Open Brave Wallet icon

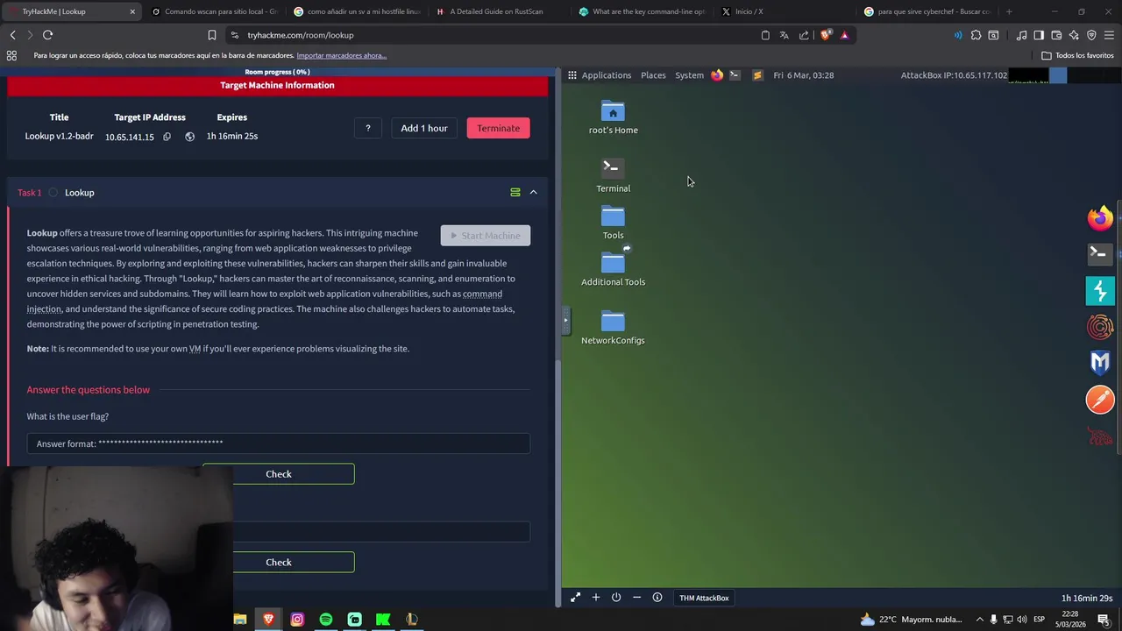point(1056,35)
